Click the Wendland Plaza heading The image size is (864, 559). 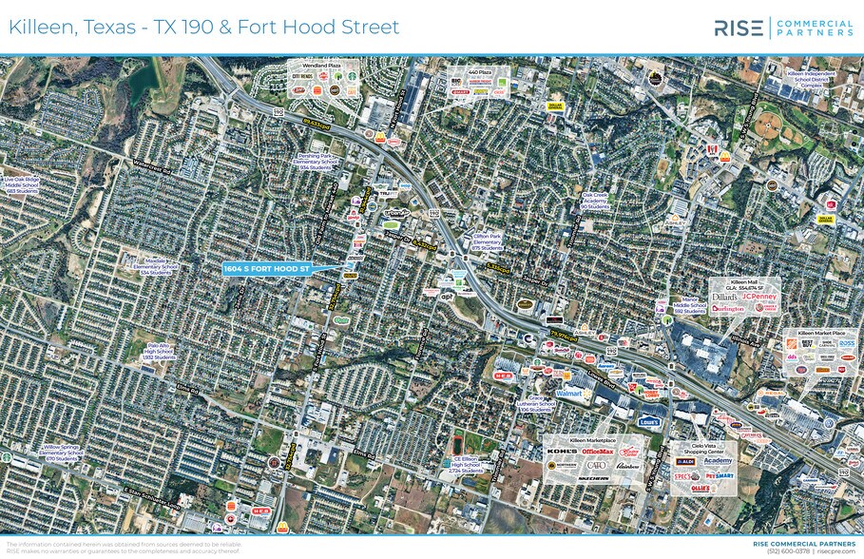[x=322, y=65]
